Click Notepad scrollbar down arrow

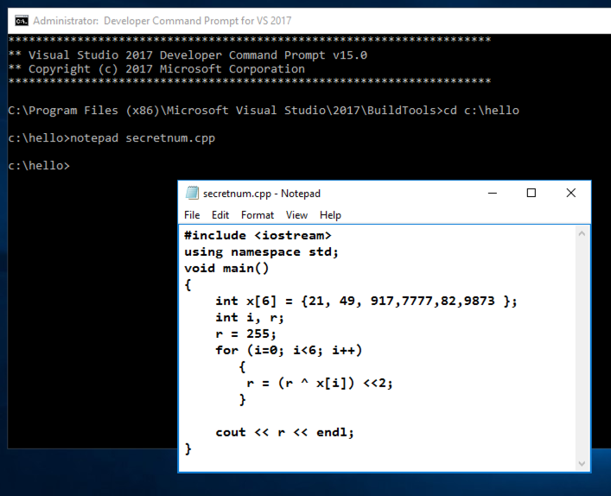tap(582, 463)
